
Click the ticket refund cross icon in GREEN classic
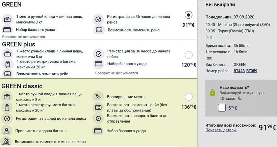98,118
